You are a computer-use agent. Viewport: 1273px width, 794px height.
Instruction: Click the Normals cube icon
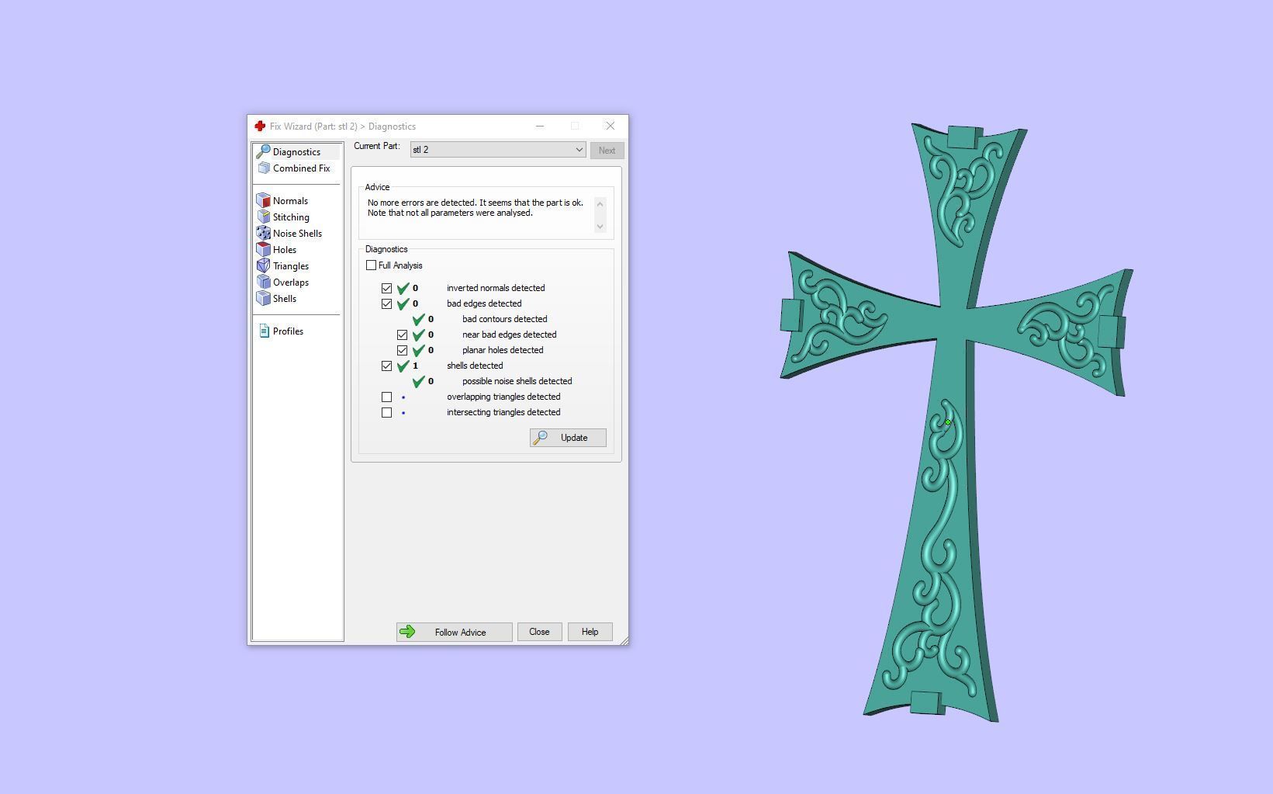[264, 200]
